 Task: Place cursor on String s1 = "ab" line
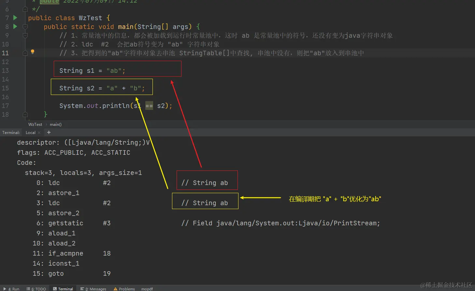point(92,71)
